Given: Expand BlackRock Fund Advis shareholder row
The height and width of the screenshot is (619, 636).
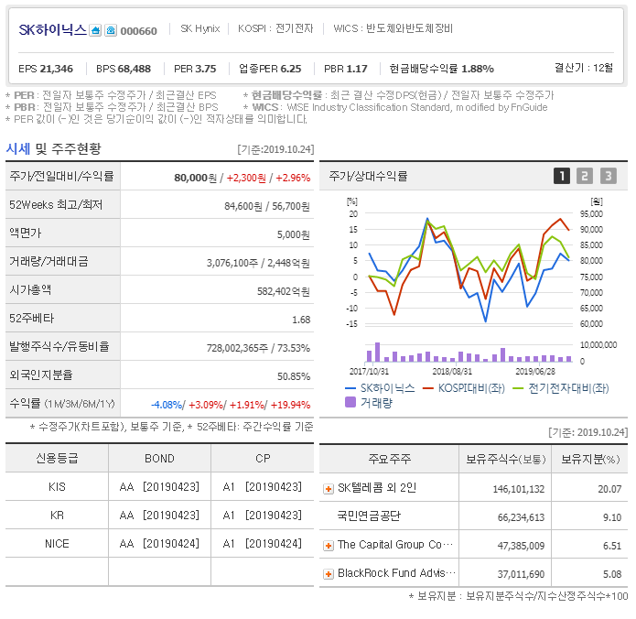Looking at the screenshot, I should point(329,574).
